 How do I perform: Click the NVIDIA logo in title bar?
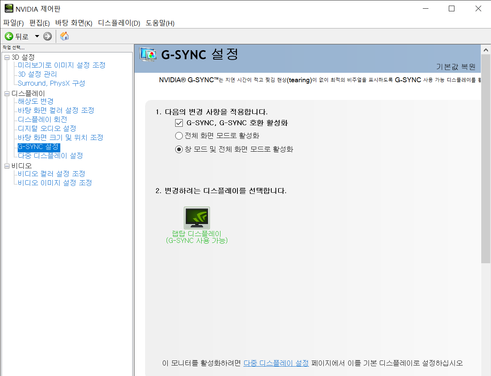pos(9,8)
